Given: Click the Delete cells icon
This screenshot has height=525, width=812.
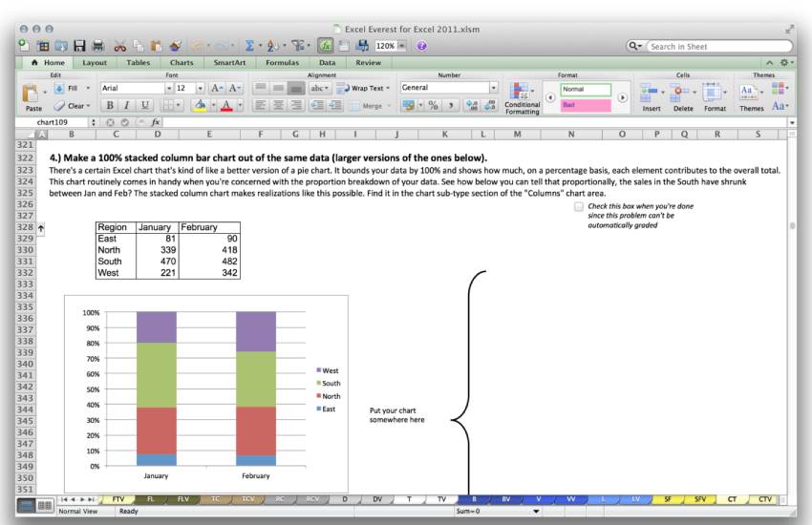Looking at the screenshot, I should click(679, 92).
